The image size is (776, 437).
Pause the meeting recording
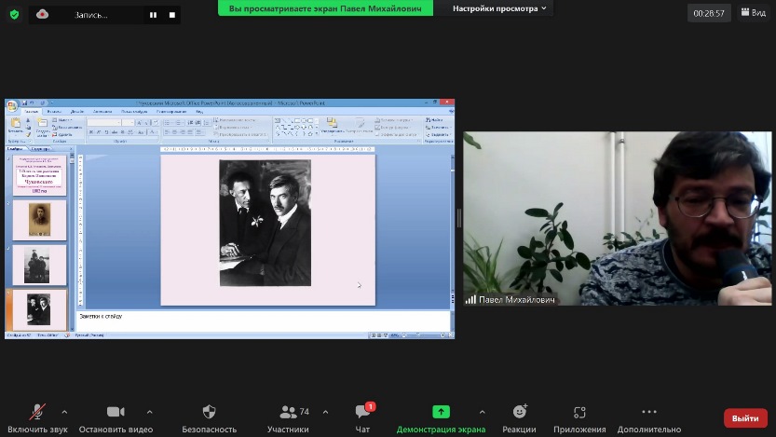point(153,15)
